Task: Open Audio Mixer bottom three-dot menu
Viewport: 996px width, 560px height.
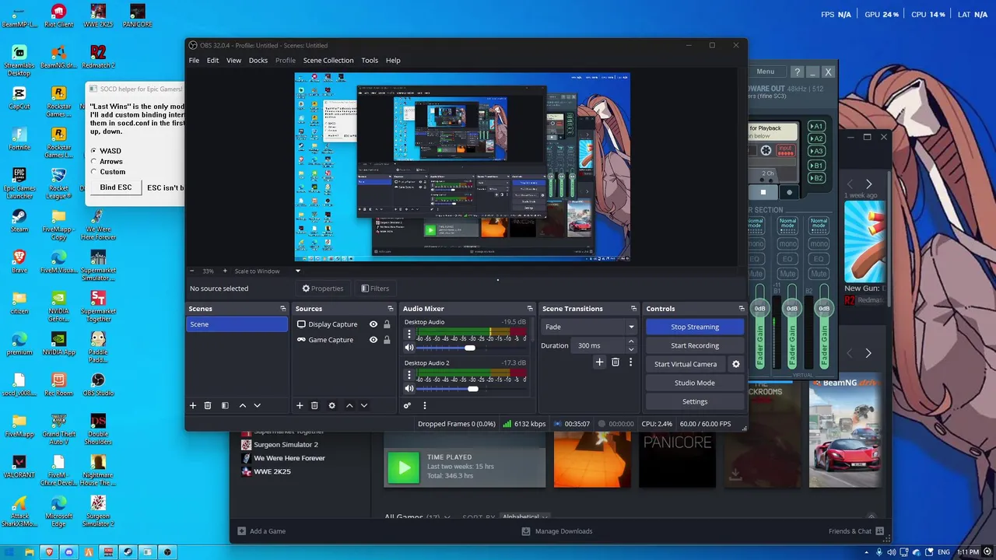Action: [x=425, y=405]
